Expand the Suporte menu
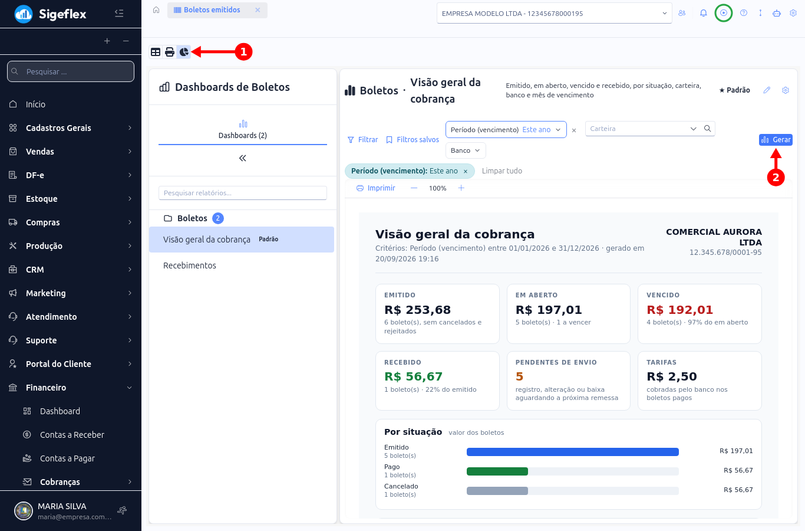Image resolution: width=805 pixels, height=531 pixels. pos(71,340)
